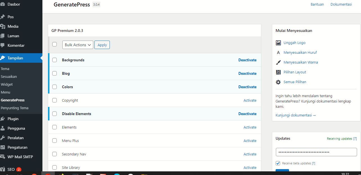
Task: Open the Semua Pilihan link
Action: (295, 82)
